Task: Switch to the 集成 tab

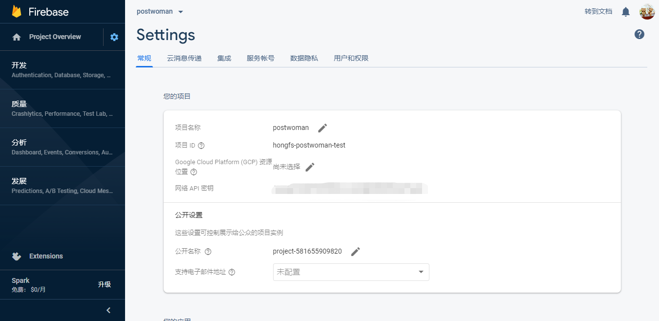Action: click(x=224, y=58)
